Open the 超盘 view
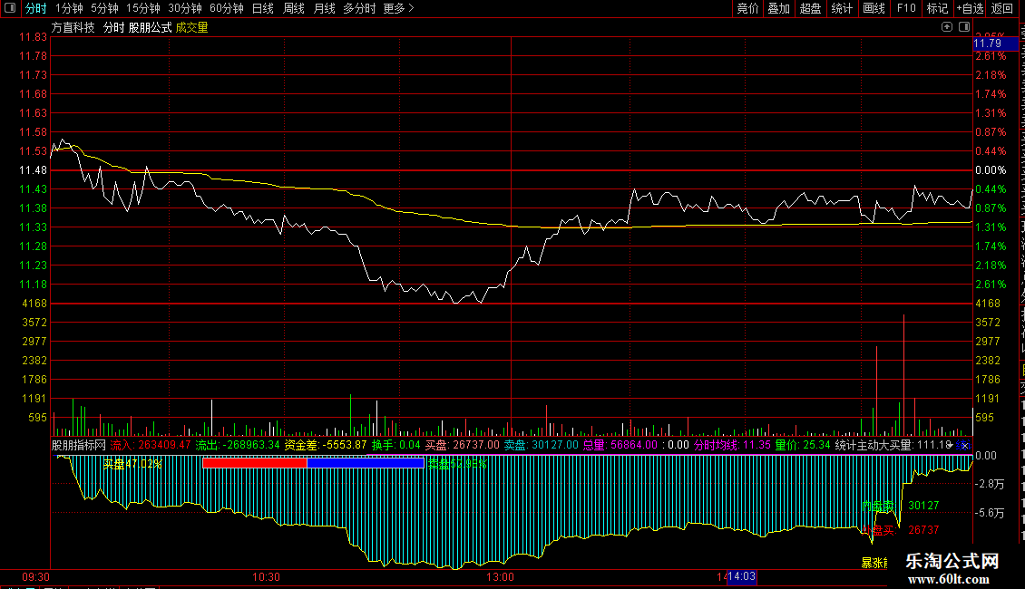The height and width of the screenshot is (589, 1025). point(810,8)
